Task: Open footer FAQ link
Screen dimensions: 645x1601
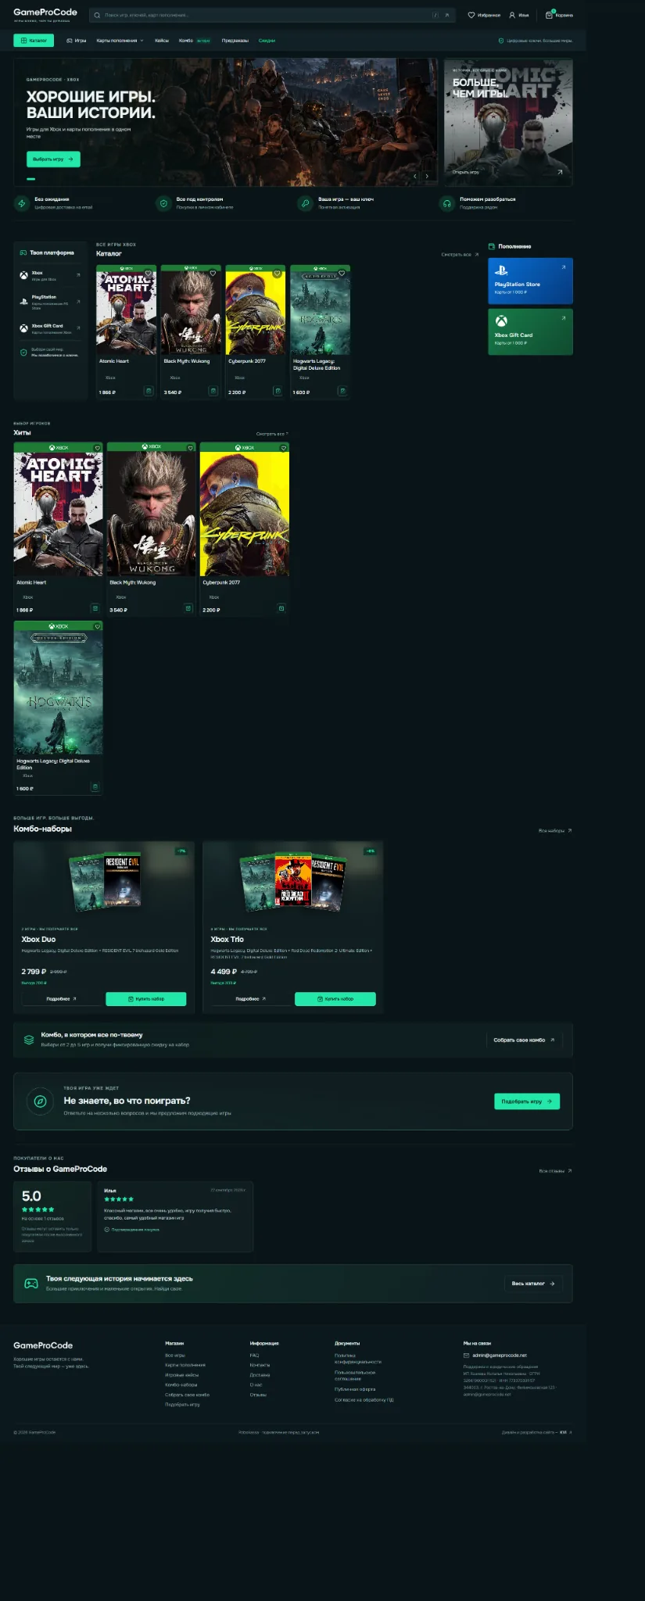Action: click(254, 1356)
